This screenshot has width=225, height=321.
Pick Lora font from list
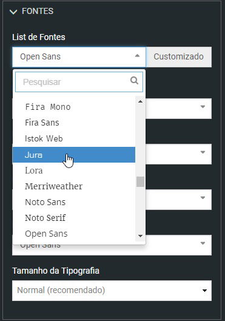coord(74,171)
